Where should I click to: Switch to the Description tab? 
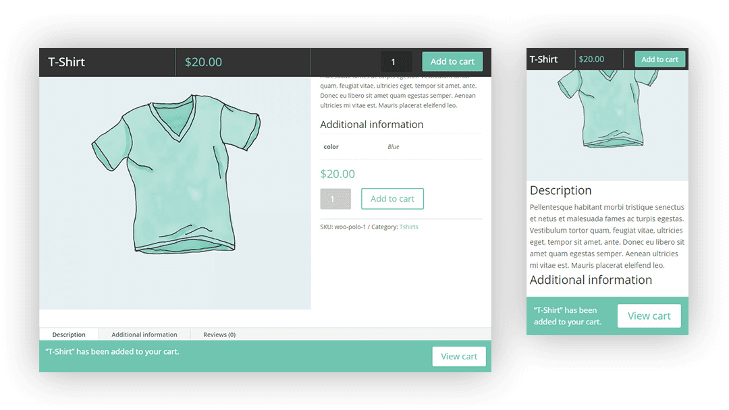click(69, 334)
